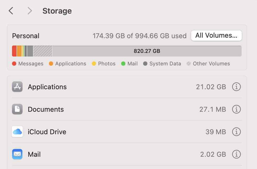Select the Applications row label
Viewport: 257px width, 169px height.
47,87
